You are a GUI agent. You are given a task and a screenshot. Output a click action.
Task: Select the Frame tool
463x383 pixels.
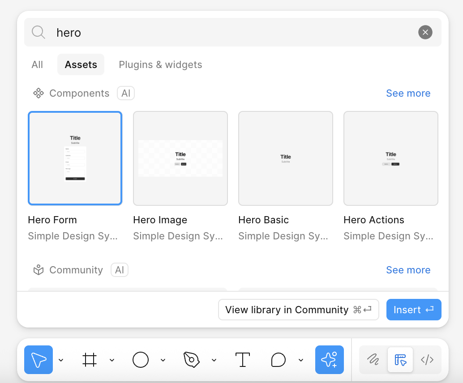tap(90, 360)
